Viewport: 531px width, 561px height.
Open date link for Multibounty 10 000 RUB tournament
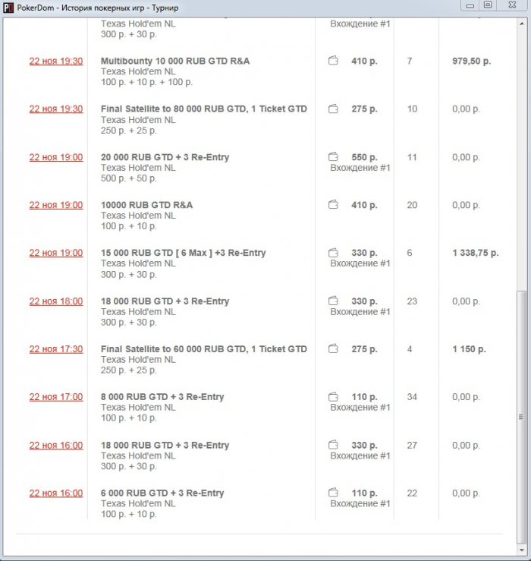pyautogui.click(x=56, y=61)
